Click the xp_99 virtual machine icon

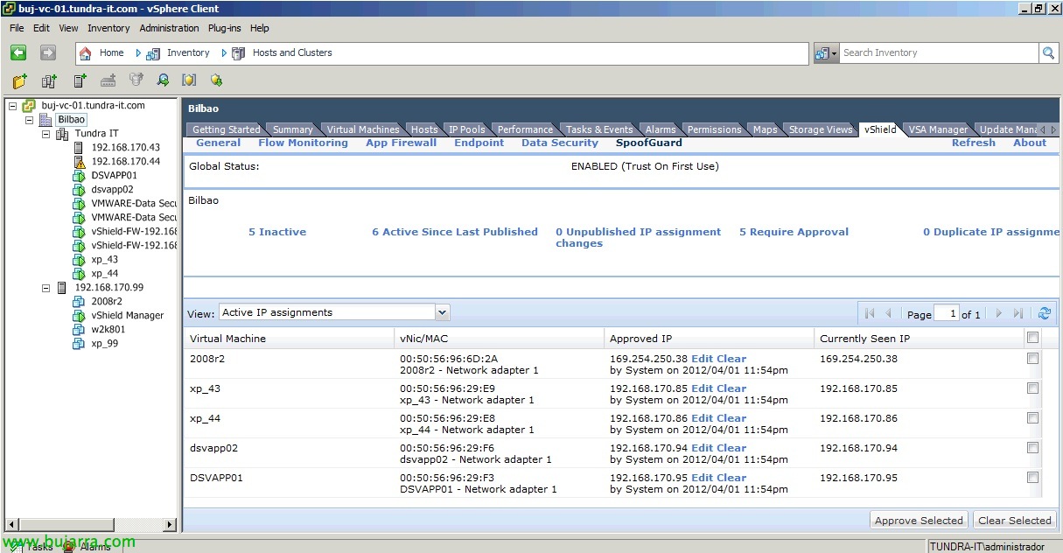pos(79,344)
